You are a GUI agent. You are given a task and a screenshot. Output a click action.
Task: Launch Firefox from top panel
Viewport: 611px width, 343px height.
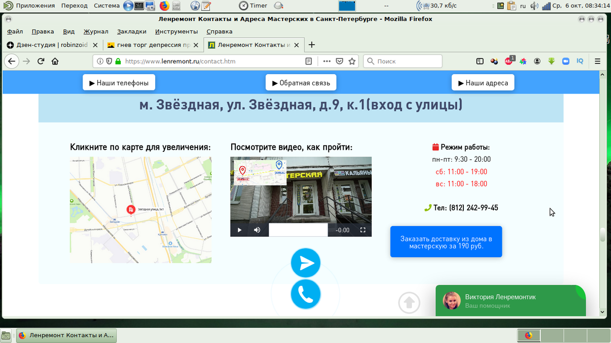[x=164, y=6]
